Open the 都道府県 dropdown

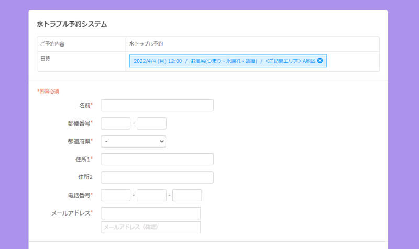[x=133, y=141]
